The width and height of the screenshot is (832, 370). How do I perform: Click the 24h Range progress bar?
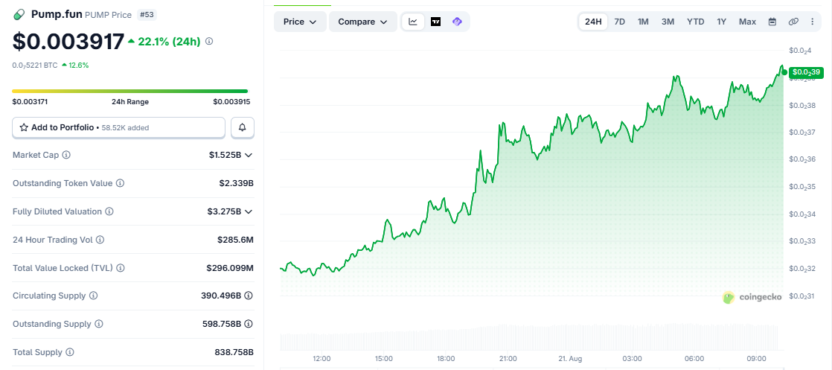tap(130, 92)
